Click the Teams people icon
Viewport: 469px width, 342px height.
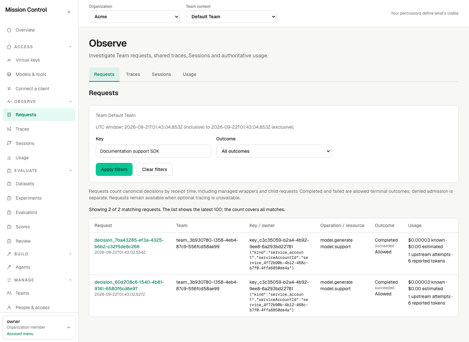point(9,293)
